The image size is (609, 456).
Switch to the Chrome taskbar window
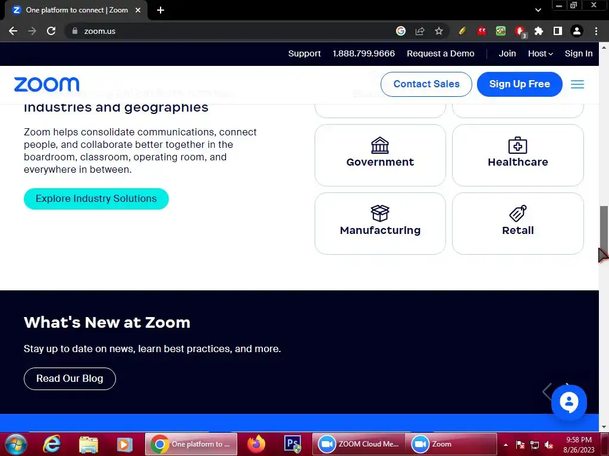pos(191,444)
